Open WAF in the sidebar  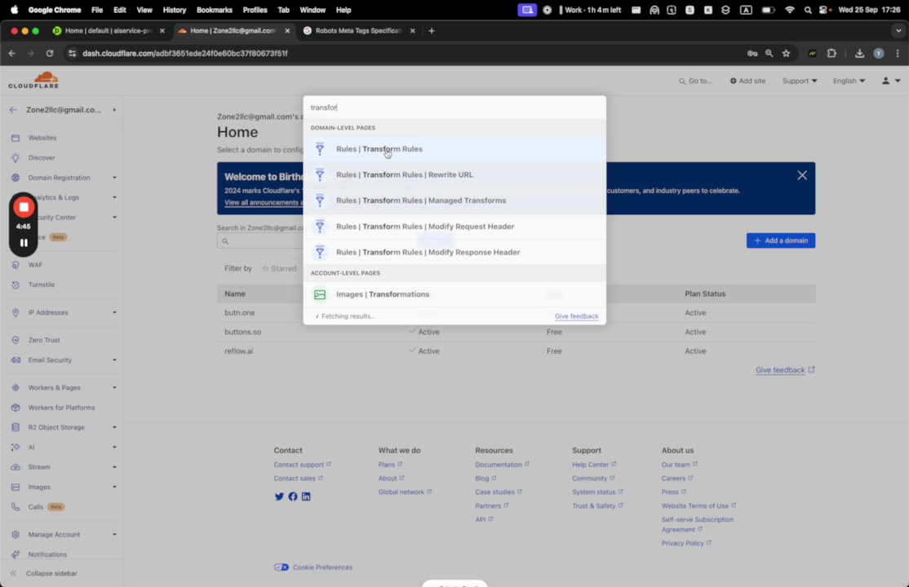coord(35,265)
